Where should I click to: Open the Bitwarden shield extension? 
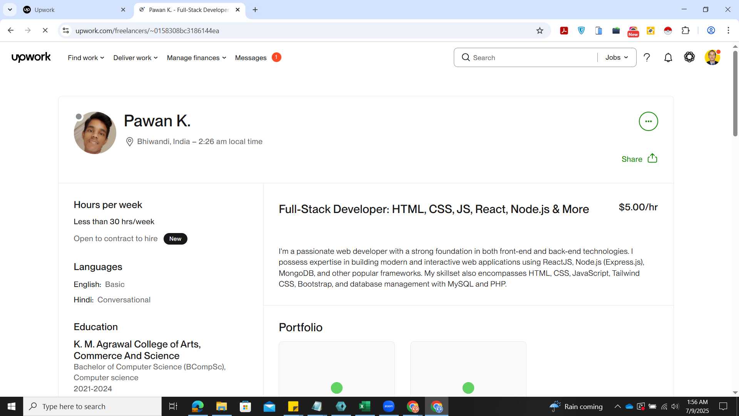[581, 30]
